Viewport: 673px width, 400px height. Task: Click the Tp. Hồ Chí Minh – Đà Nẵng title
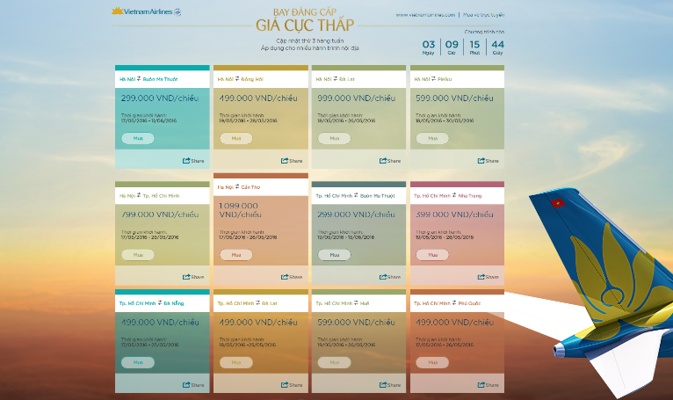pyautogui.click(x=151, y=303)
